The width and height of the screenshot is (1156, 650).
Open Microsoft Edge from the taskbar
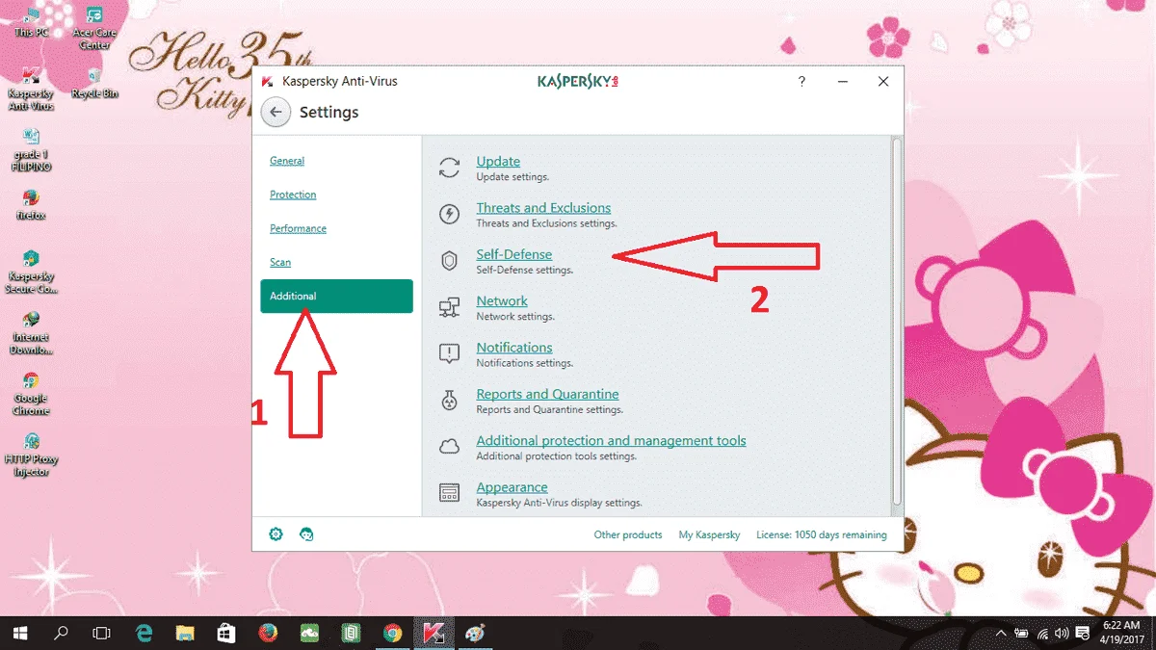[144, 633]
